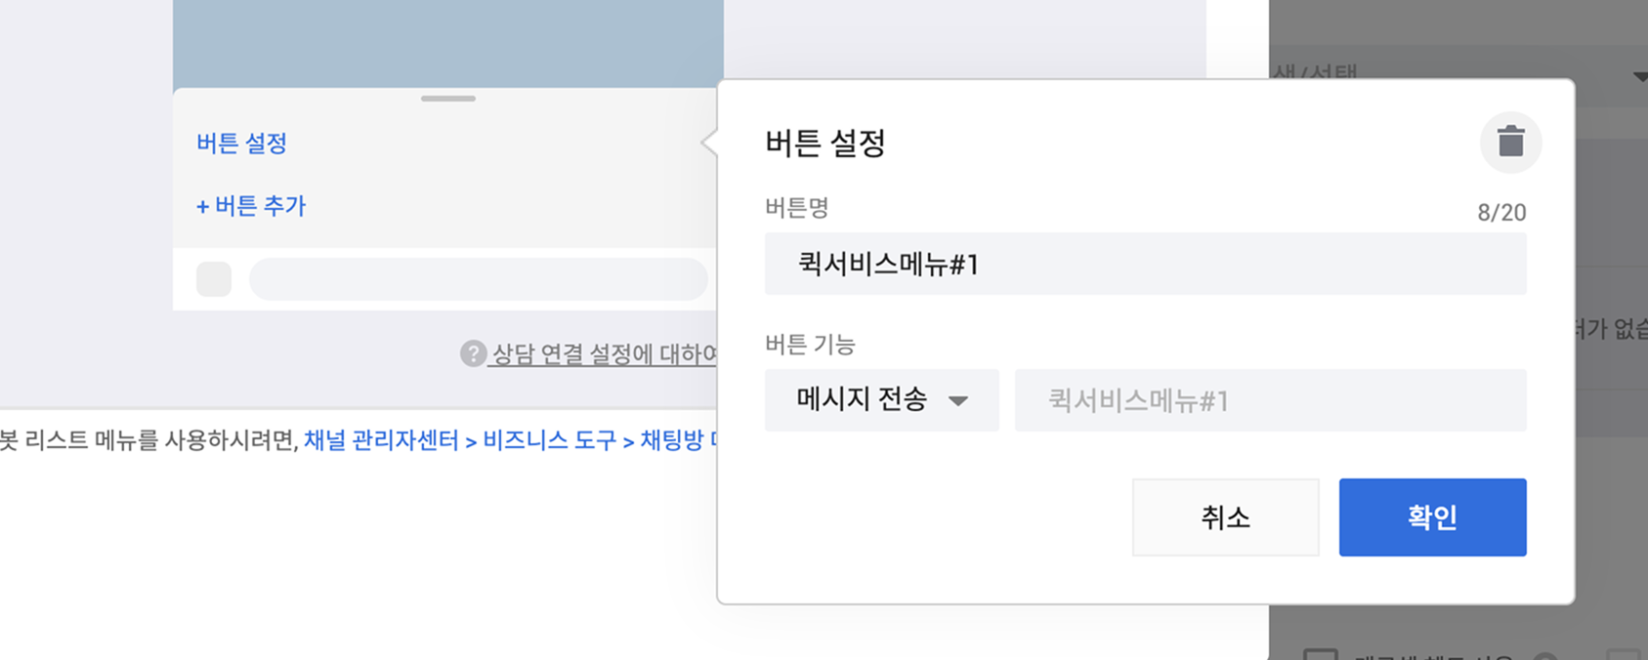Click the blue chat preview area
This screenshot has width=1648, height=660.
tap(447, 44)
